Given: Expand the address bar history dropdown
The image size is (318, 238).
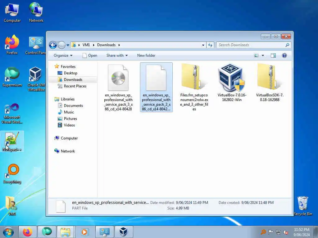Looking at the screenshot, I should [x=203, y=45].
